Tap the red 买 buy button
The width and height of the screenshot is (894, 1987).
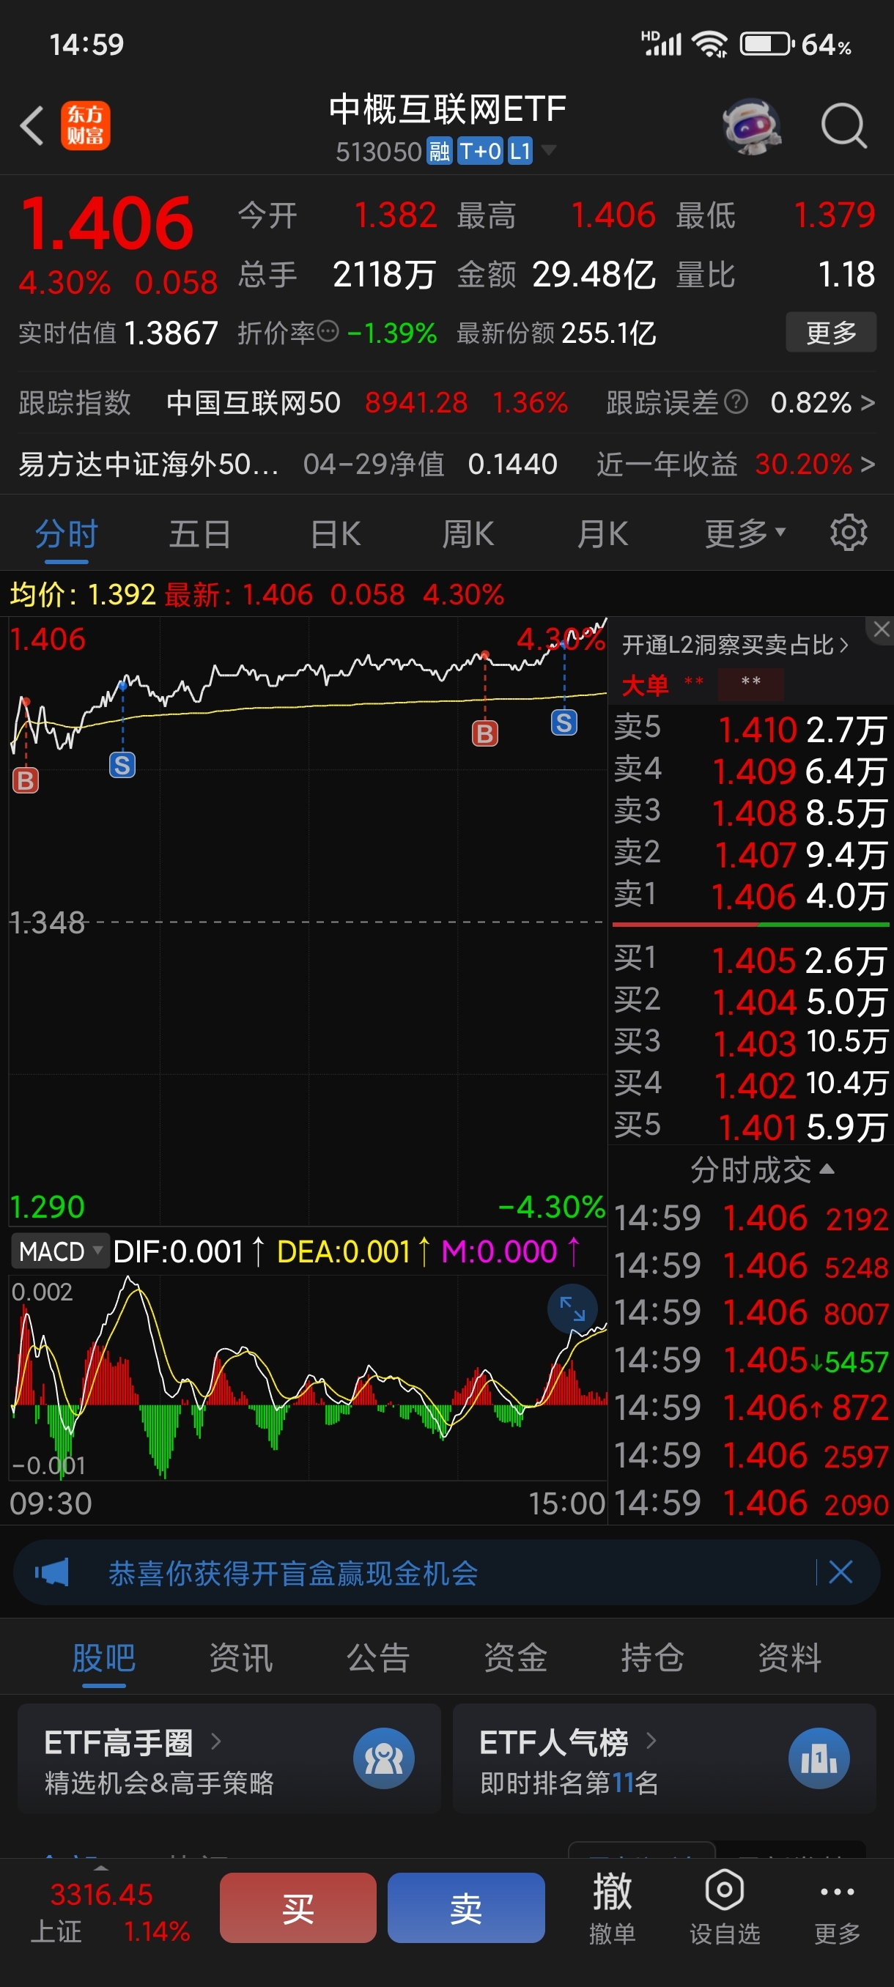298,1908
